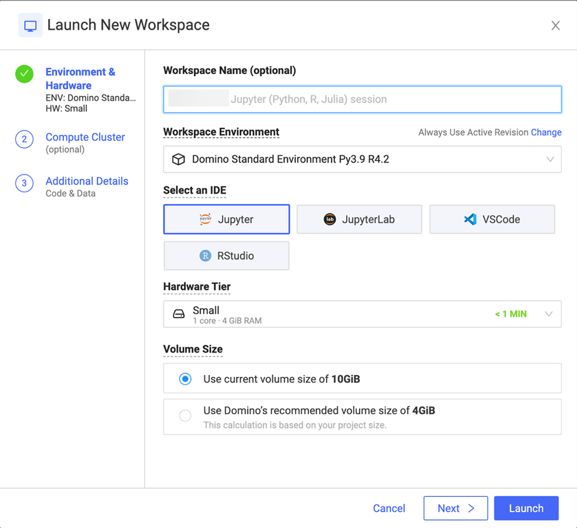
Task: Select use current volume size 10GiB radio
Action: point(185,379)
